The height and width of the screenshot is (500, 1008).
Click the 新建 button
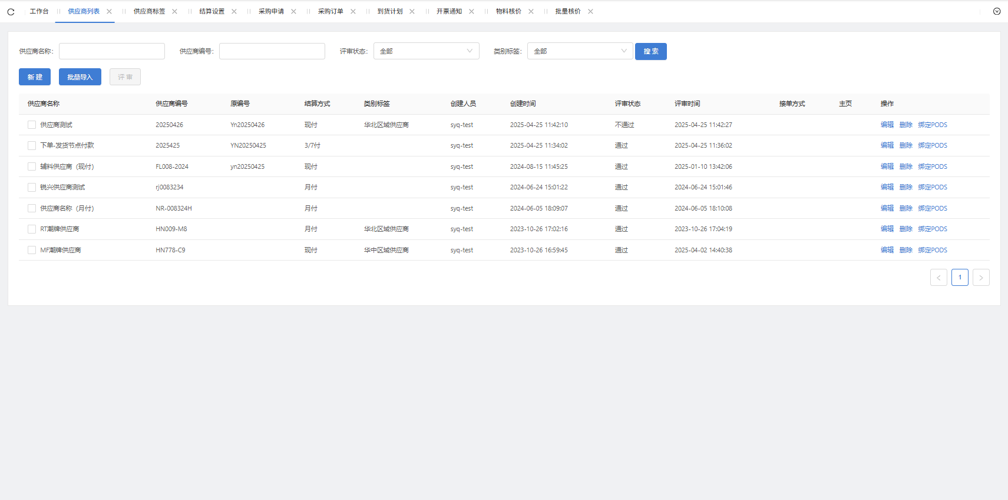(x=35, y=77)
